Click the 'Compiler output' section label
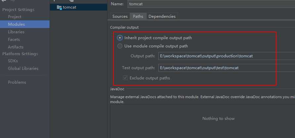Screen dimensions: 295x138 click(124, 27)
